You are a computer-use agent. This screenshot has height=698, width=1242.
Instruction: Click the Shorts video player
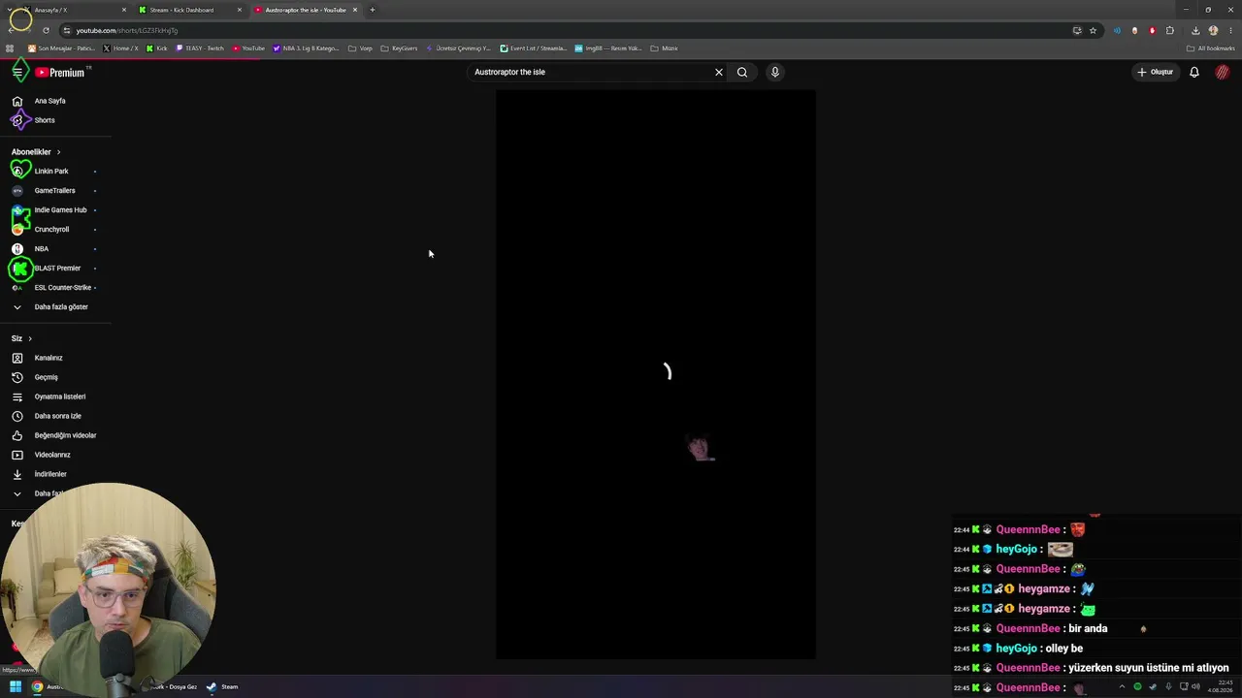(656, 374)
